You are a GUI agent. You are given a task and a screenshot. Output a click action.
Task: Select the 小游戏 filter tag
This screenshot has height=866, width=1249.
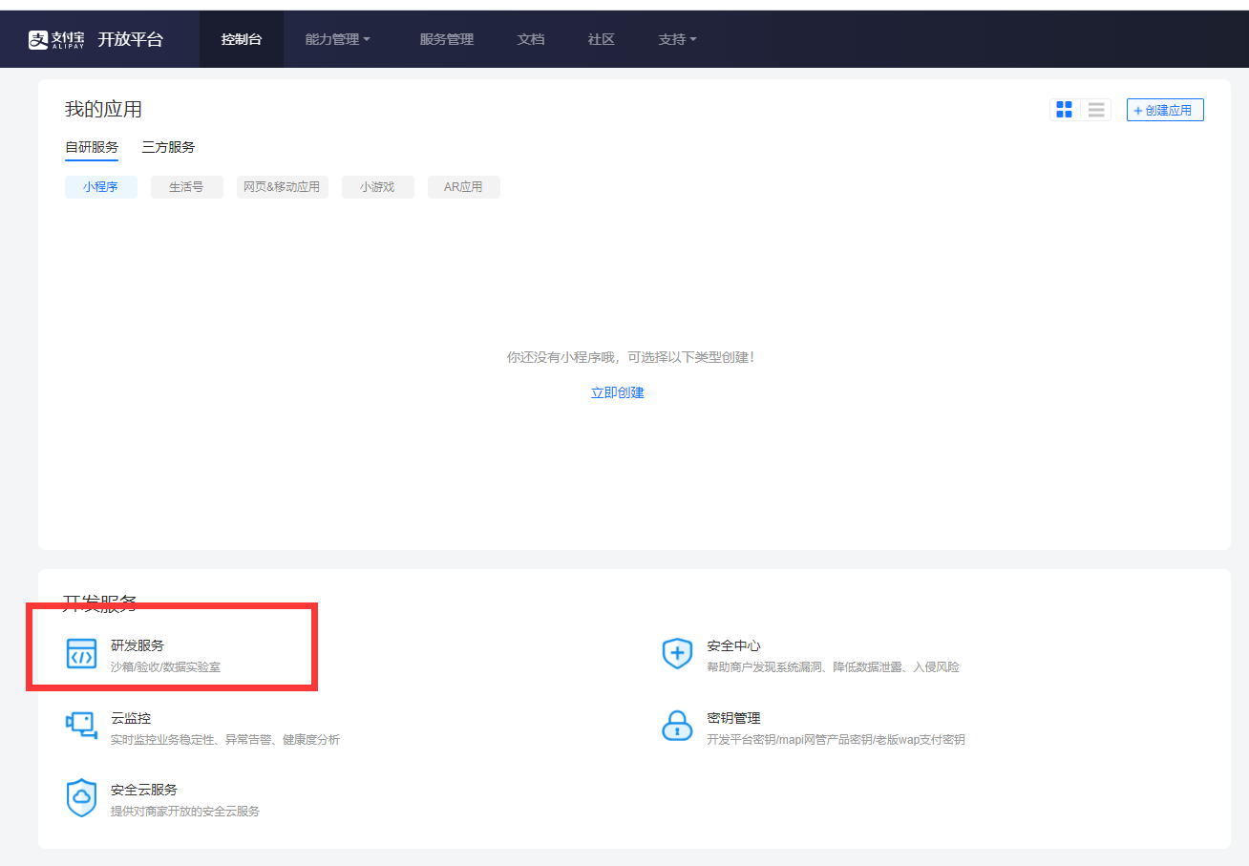point(377,187)
